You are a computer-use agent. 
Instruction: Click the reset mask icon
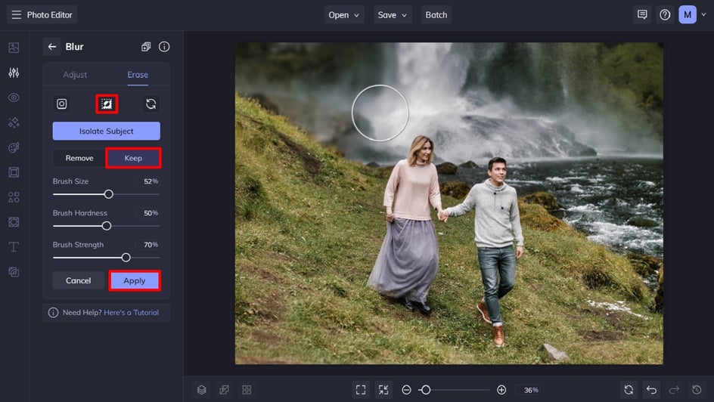coord(151,104)
